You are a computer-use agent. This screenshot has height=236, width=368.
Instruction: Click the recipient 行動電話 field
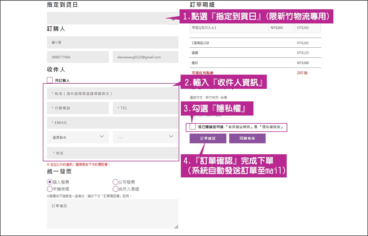click(x=78, y=108)
